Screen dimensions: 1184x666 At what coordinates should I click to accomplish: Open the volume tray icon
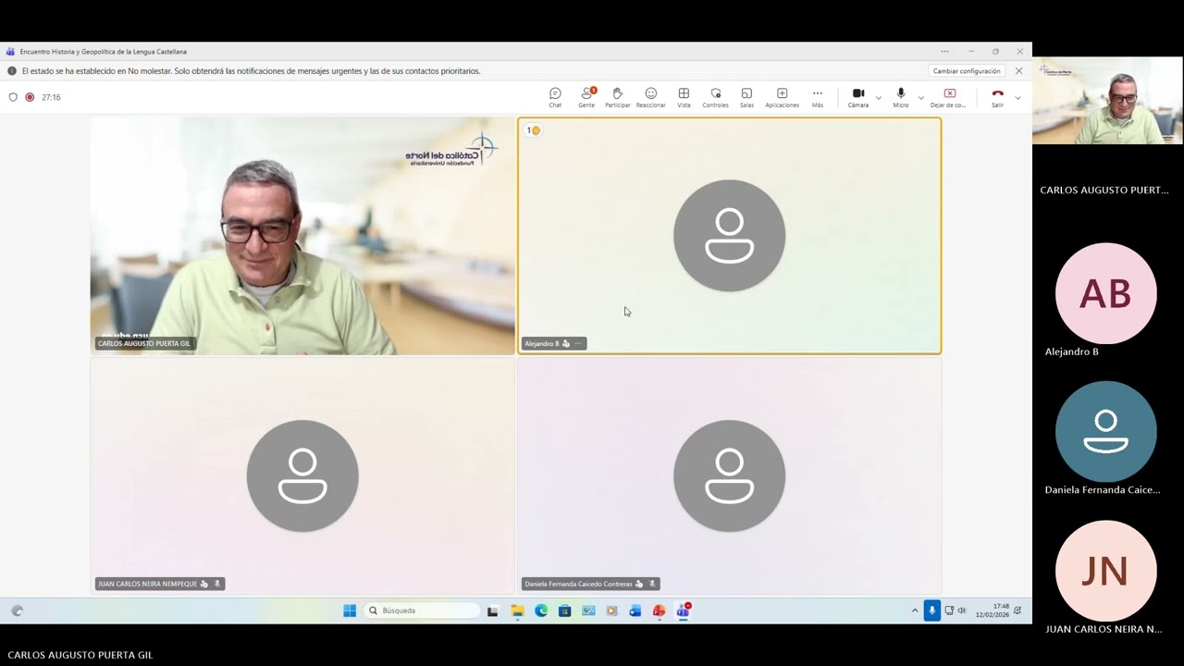click(x=962, y=610)
